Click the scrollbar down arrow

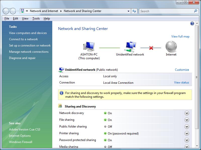197,146
